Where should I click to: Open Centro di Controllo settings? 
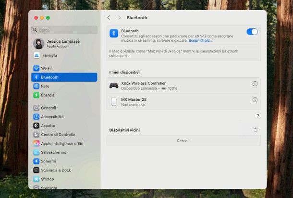point(58,135)
